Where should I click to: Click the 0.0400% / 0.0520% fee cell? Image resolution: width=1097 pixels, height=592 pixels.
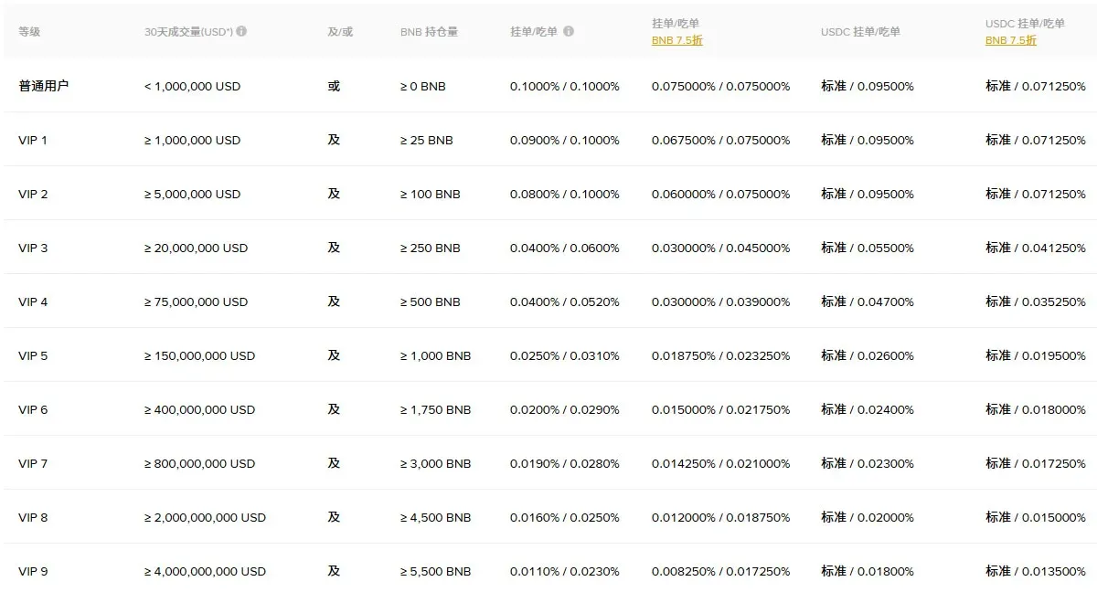click(x=565, y=301)
